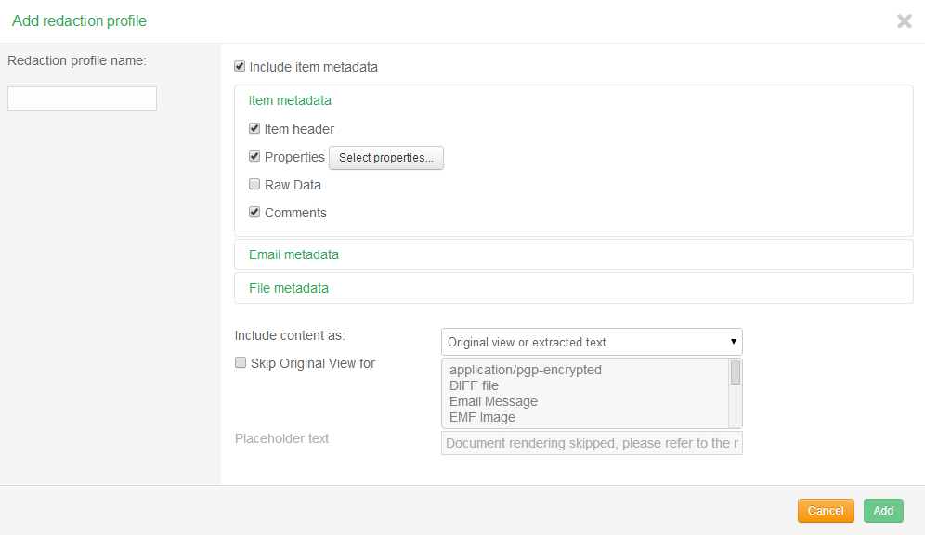Click the Placeholder text input field
This screenshot has width=925, height=535.
pyautogui.click(x=591, y=442)
